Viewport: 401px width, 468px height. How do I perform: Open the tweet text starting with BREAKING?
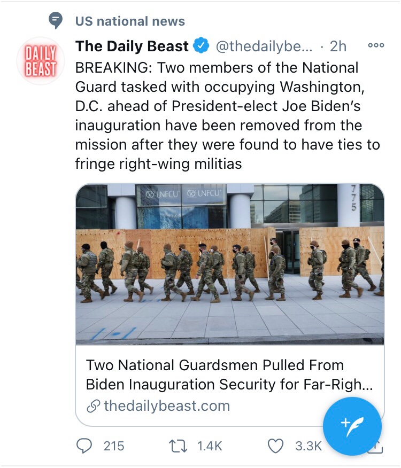[x=228, y=115]
